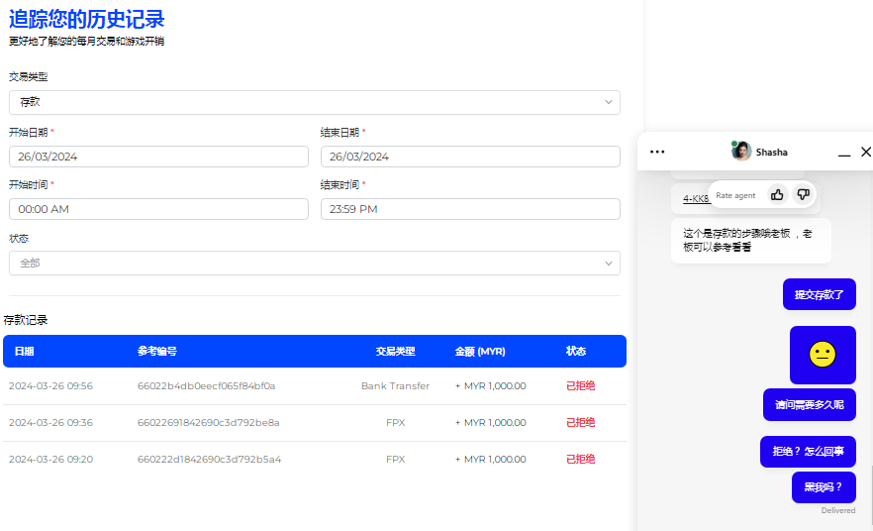Image resolution: width=873 pixels, height=531 pixels.
Task: Click the 日期 column header
Action: [25, 352]
